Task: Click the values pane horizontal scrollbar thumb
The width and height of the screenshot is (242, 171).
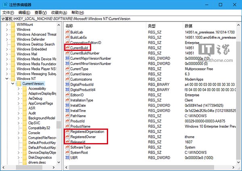Action: click(142, 167)
